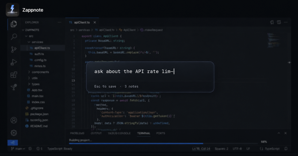Viewport: 298px width, 156px height.
Task: Open index.css file
Action: click(x=36, y=102)
